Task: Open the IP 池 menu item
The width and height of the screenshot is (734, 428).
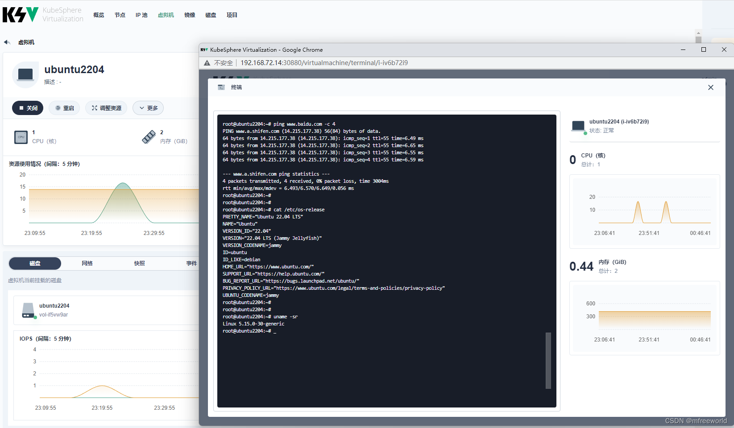Action: (141, 15)
